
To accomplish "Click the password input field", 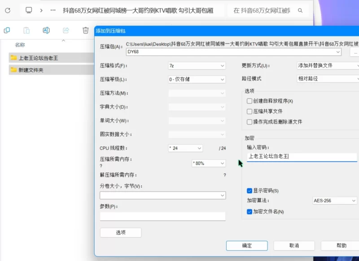I will click(302, 157).
